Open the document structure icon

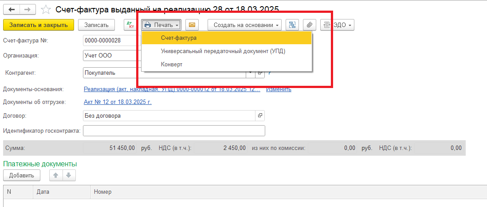292,25
